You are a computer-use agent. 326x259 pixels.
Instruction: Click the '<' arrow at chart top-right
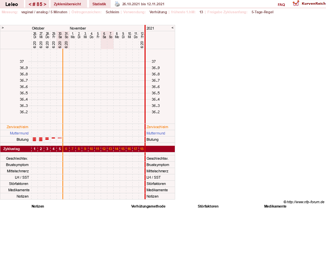pyautogui.click(x=172, y=28)
